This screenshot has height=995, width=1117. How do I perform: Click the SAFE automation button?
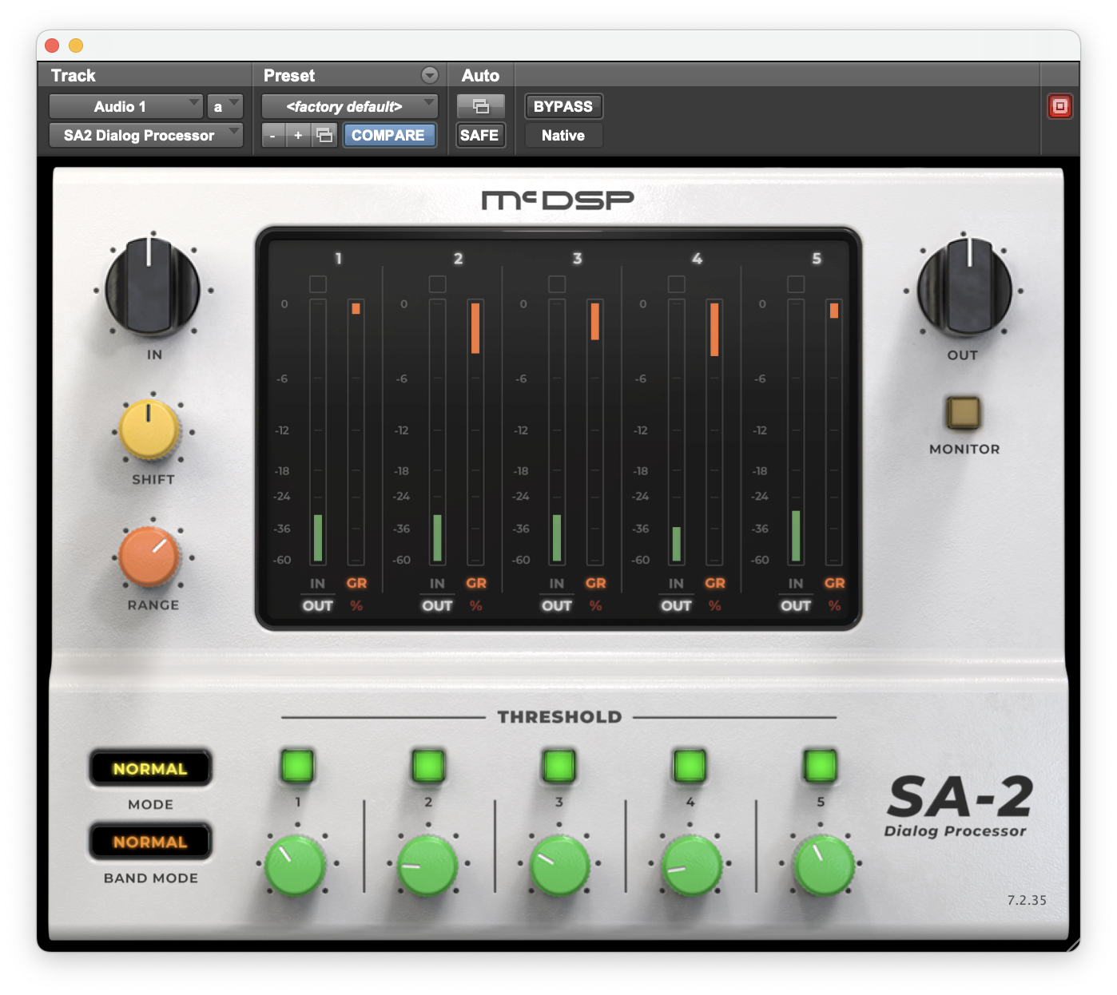point(479,135)
